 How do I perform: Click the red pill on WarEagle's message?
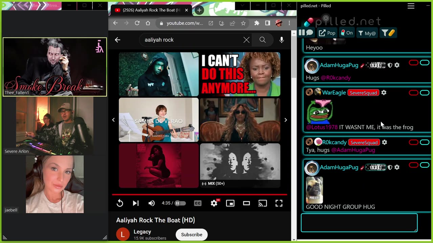point(413,93)
